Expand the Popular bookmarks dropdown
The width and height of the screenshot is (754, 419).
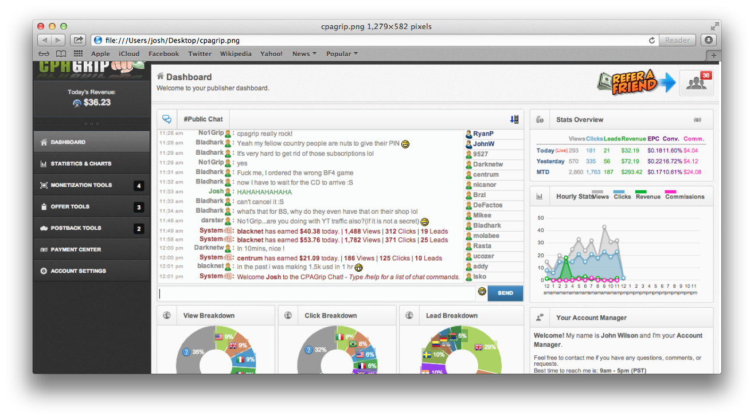point(342,54)
